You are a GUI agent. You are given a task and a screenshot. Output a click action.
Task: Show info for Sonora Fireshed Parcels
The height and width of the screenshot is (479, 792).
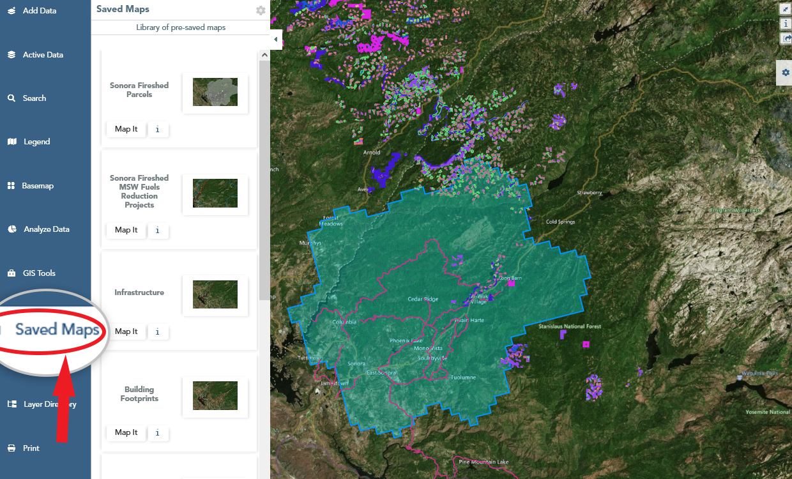158,129
